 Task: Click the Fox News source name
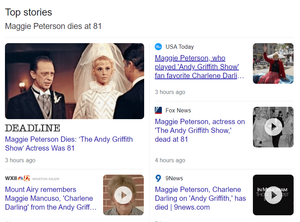(178, 110)
